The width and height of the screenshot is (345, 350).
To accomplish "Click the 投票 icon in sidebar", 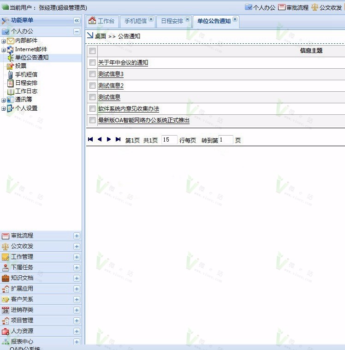I will click(x=10, y=66).
